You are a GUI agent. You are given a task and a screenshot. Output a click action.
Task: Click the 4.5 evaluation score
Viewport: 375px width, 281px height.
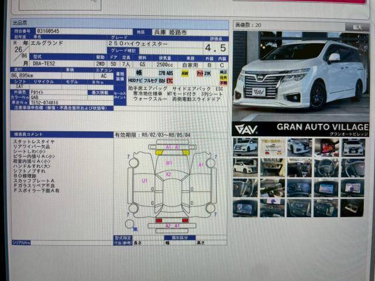(215, 49)
